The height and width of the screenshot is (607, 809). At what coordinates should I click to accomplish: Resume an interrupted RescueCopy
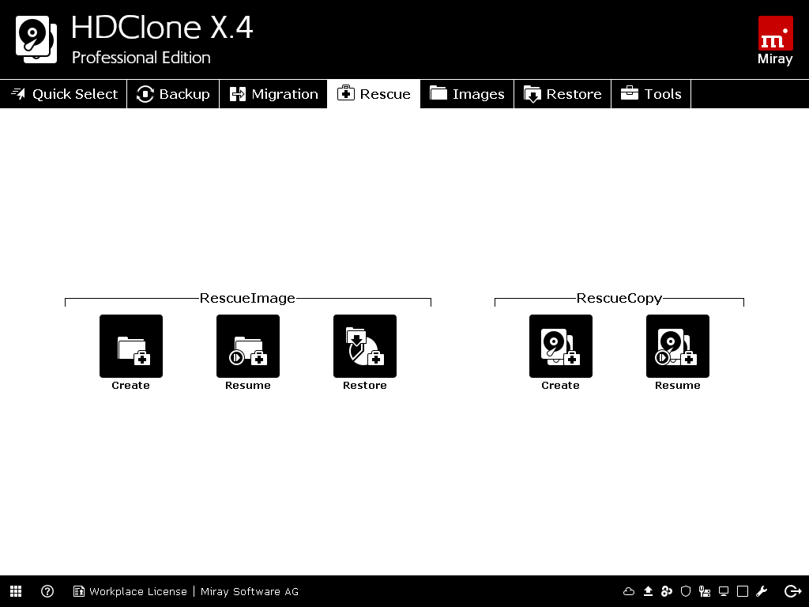[677, 346]
